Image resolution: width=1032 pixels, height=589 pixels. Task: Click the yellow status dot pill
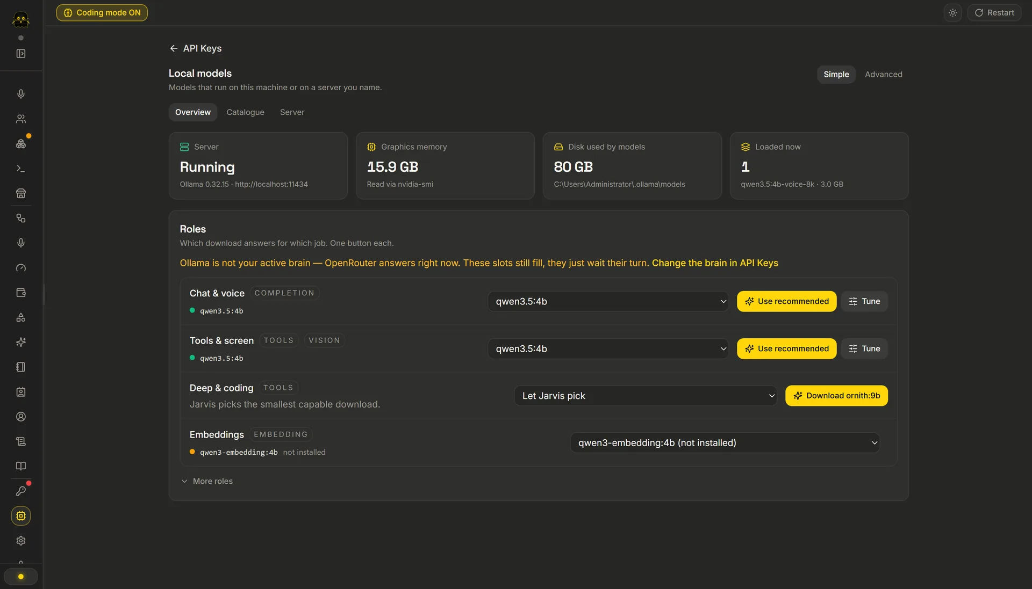click(x=21, y=577)
